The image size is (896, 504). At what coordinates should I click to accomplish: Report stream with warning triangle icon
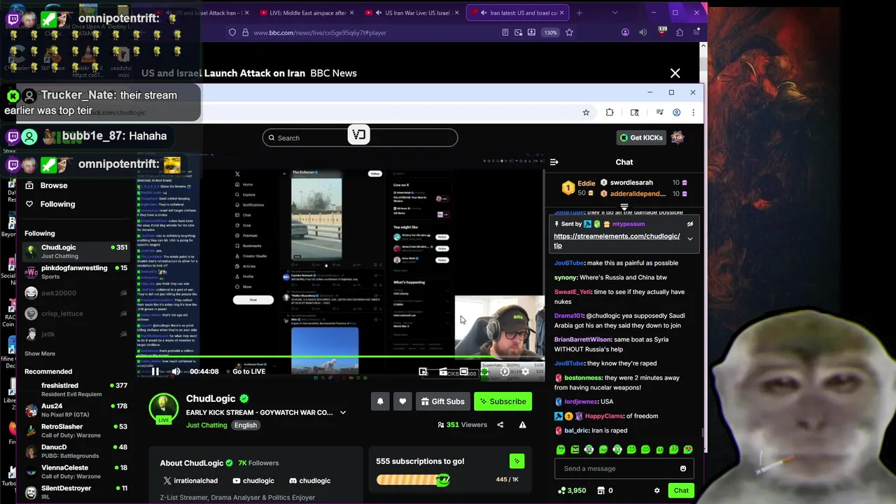coord(522,425)
